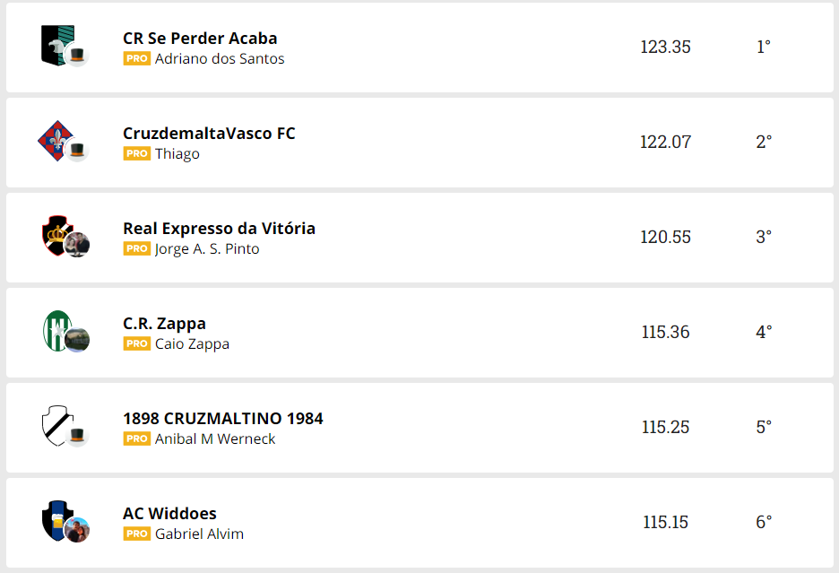
Task: Open the CR Se Perder Acaba team
Action: pos(200,39)
